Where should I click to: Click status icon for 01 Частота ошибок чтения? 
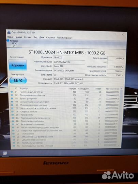[x=12, y=92]
